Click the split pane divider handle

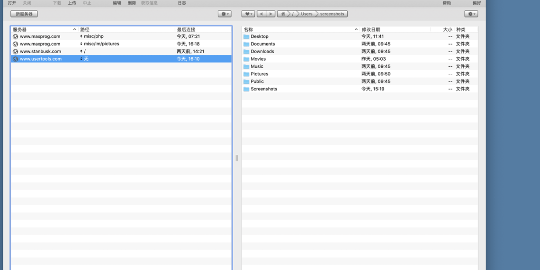pos(237,158)
